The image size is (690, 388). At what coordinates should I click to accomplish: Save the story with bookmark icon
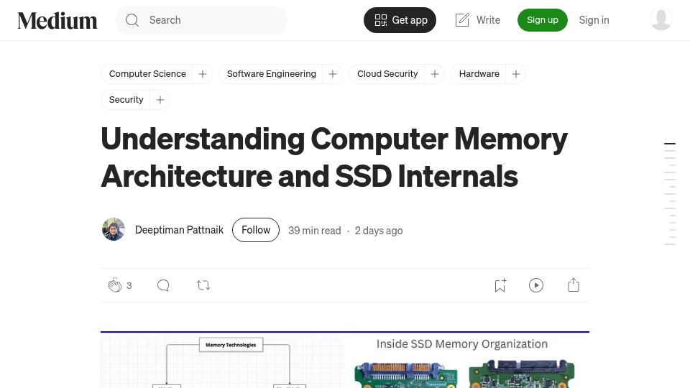(500, 285)
